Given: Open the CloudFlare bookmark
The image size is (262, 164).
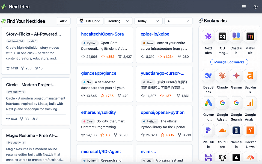Looking at the screenshot, I should pyautogui.click(x=222, y=130).
